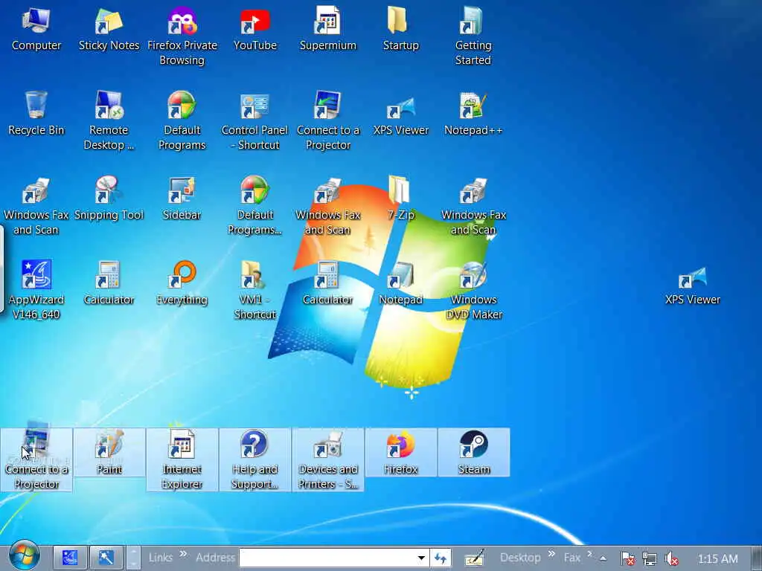Select Connect to a Projector beside XPS Viewer

tap(327, 121)
